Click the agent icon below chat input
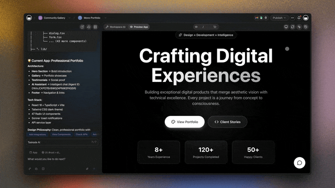This screenshot has width=335, height=188. pos(36,169)
